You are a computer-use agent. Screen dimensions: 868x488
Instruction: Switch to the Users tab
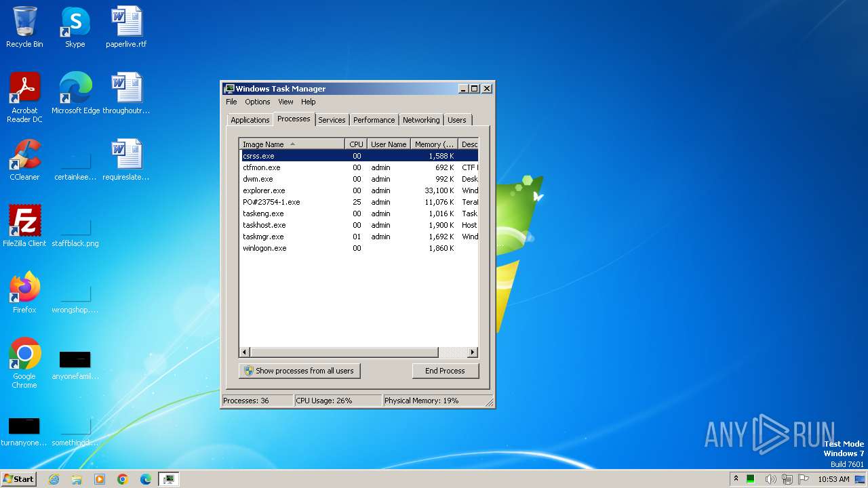[457, 120]
